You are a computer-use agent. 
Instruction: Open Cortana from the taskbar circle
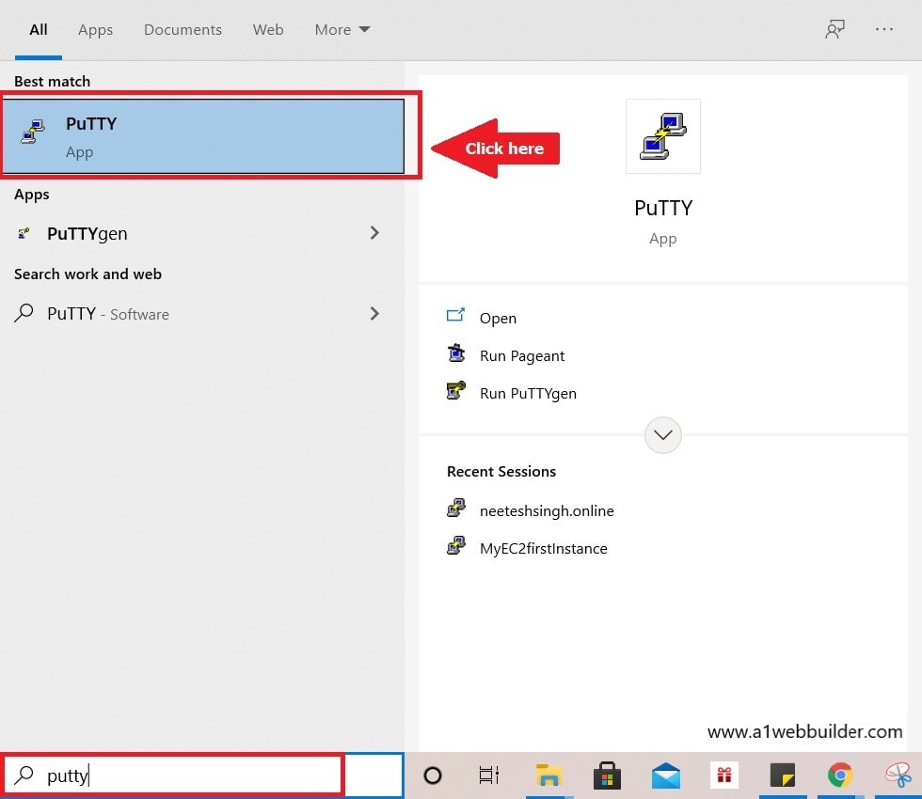pyautogui.click(x=433, y=775)
